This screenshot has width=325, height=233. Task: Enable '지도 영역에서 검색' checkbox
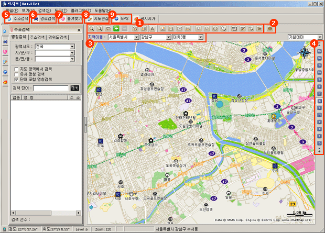tap(17, 69)
